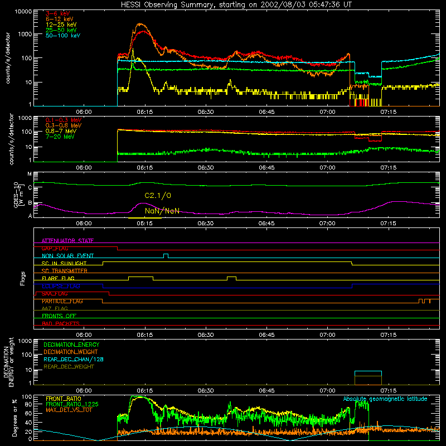
Task: Click the DECIMATION_WEIGHT legend label
Action: [71, 352]
